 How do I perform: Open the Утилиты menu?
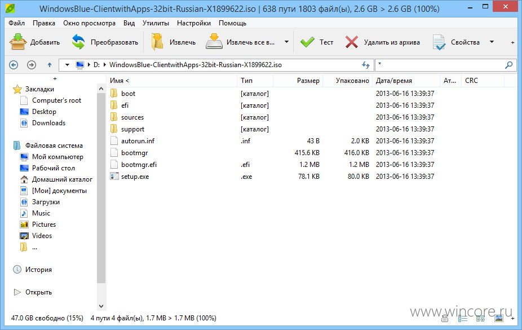[156, 23]
